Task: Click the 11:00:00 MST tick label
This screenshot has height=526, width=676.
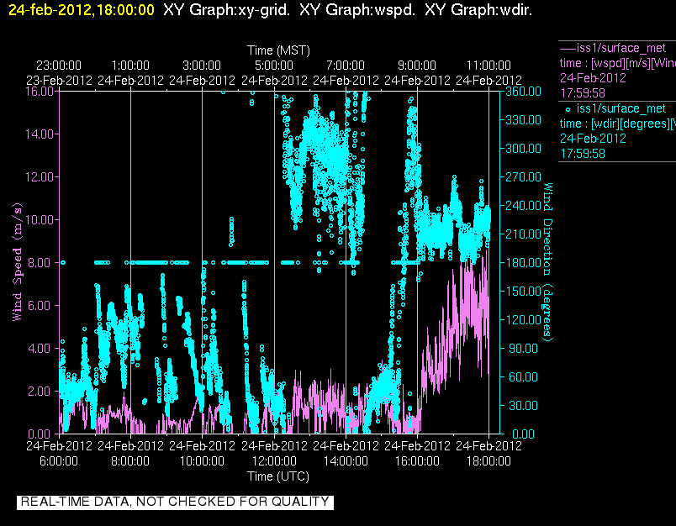Action: click(x=489, y=66)
